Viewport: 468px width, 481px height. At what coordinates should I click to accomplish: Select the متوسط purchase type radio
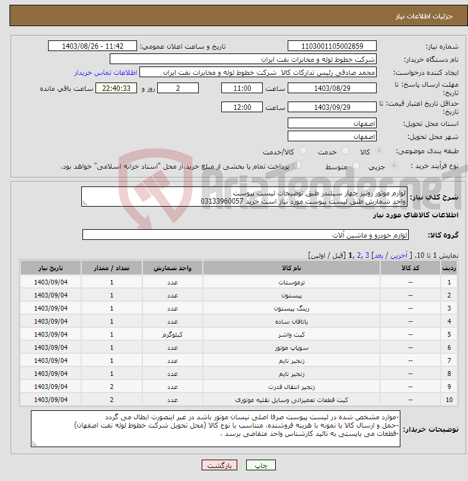pos(356,166)
